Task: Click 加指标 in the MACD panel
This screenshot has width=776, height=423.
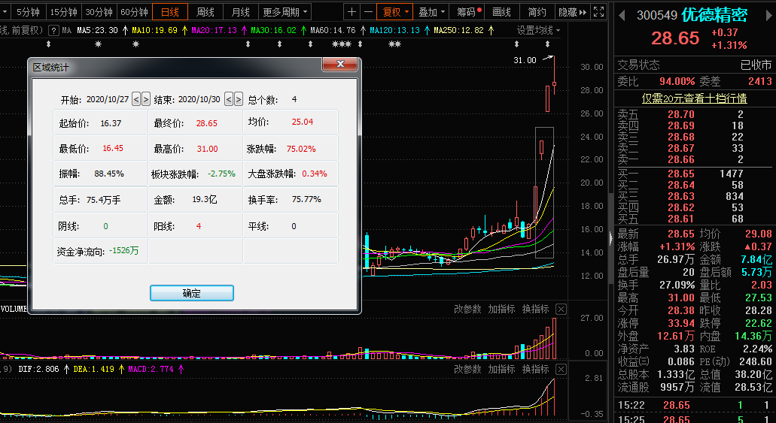Action: [501, 369]
